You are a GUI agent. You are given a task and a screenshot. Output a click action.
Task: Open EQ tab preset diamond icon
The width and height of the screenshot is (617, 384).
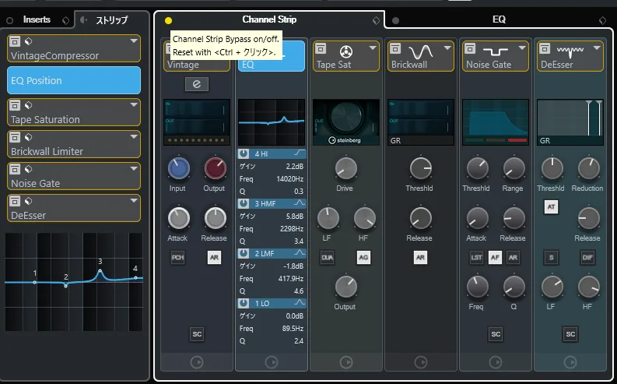click(x=602, y=20)
